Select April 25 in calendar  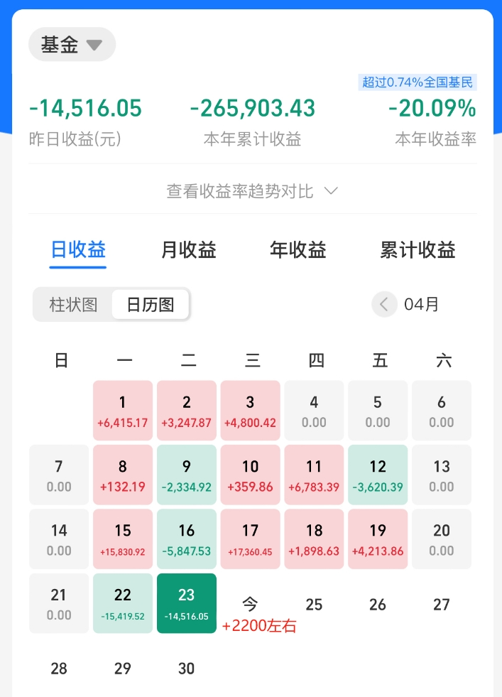(x=314, y=604)
